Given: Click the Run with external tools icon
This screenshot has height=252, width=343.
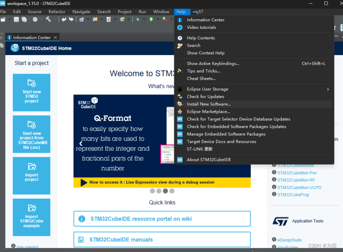Looking at the screenshot, I should [x=165, y=20].
